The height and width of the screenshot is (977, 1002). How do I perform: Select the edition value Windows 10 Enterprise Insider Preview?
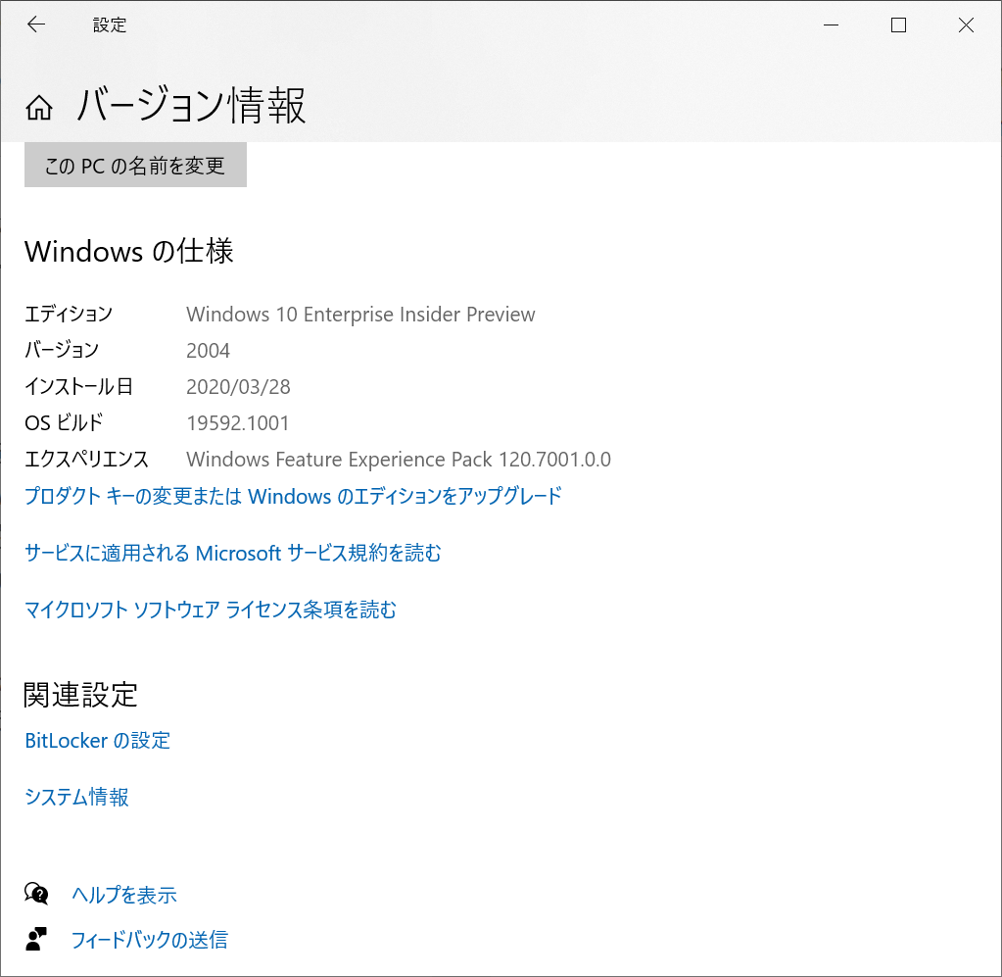[x=360, y=314]
